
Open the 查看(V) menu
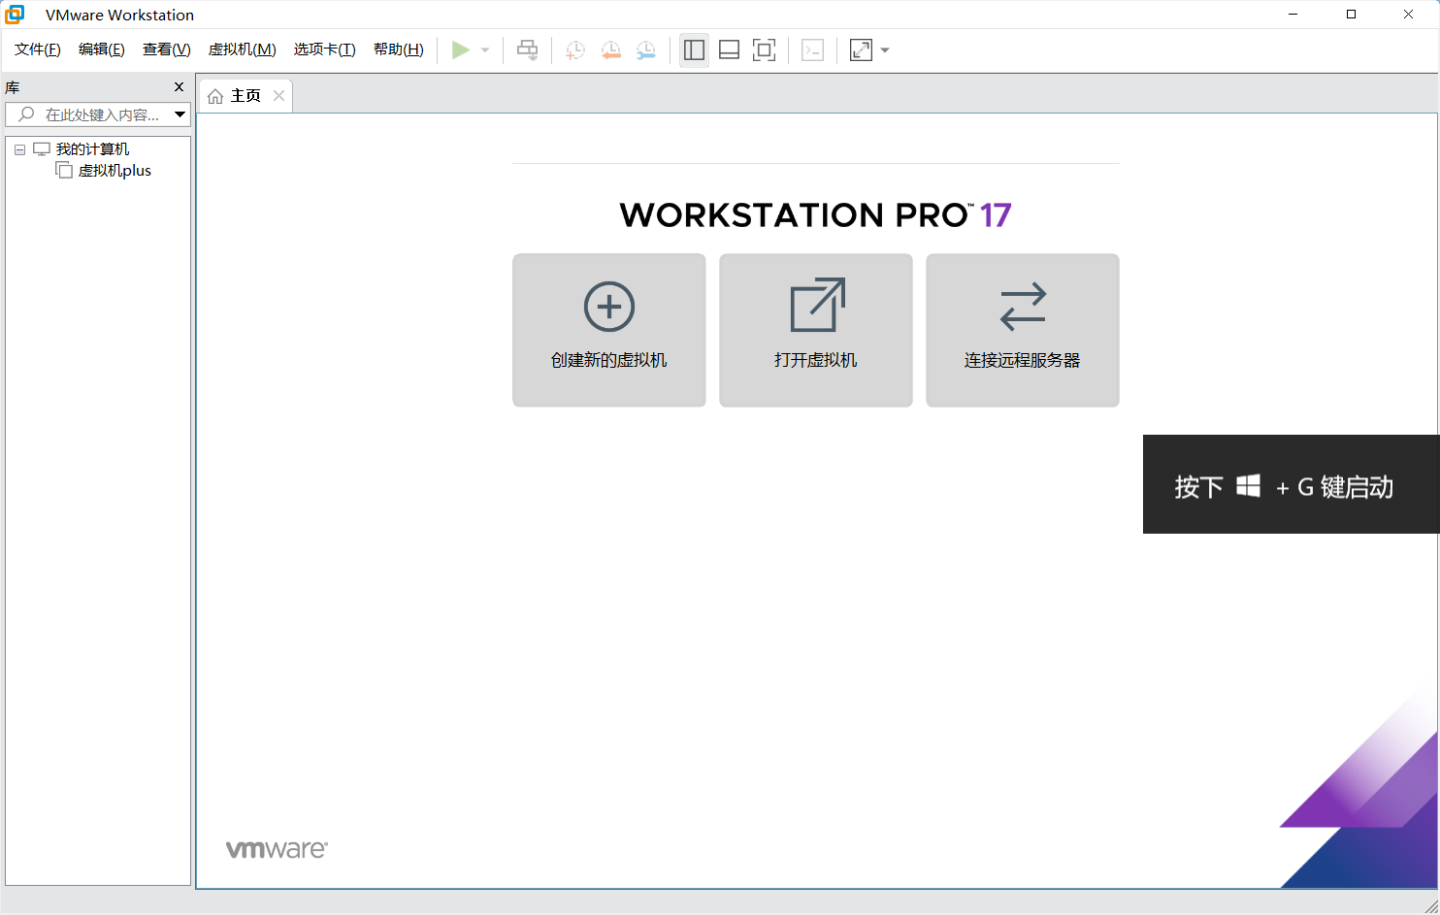click(167, 49)
